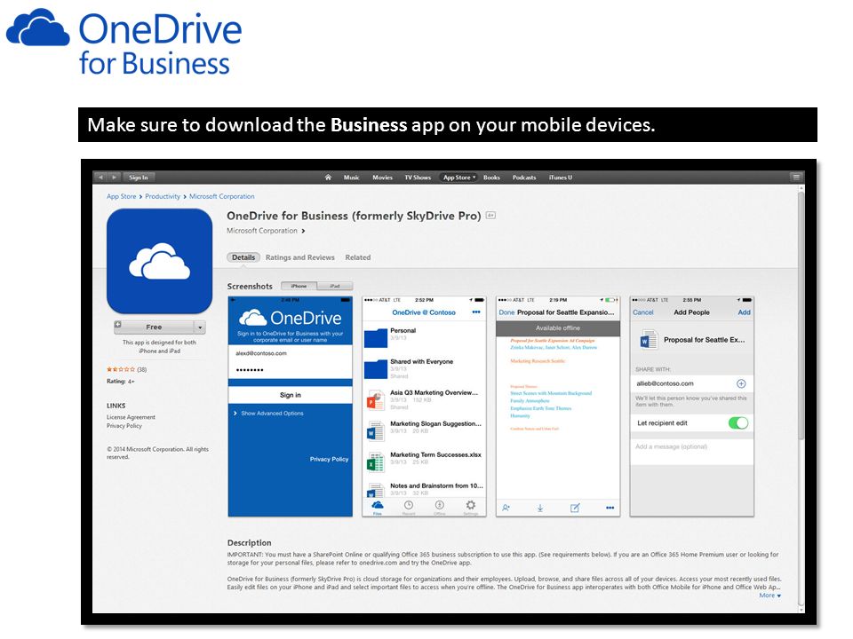Select the Personal folder icon in screenshot
This screenshot has height=639, width=853.
click(x=375, y=337)
